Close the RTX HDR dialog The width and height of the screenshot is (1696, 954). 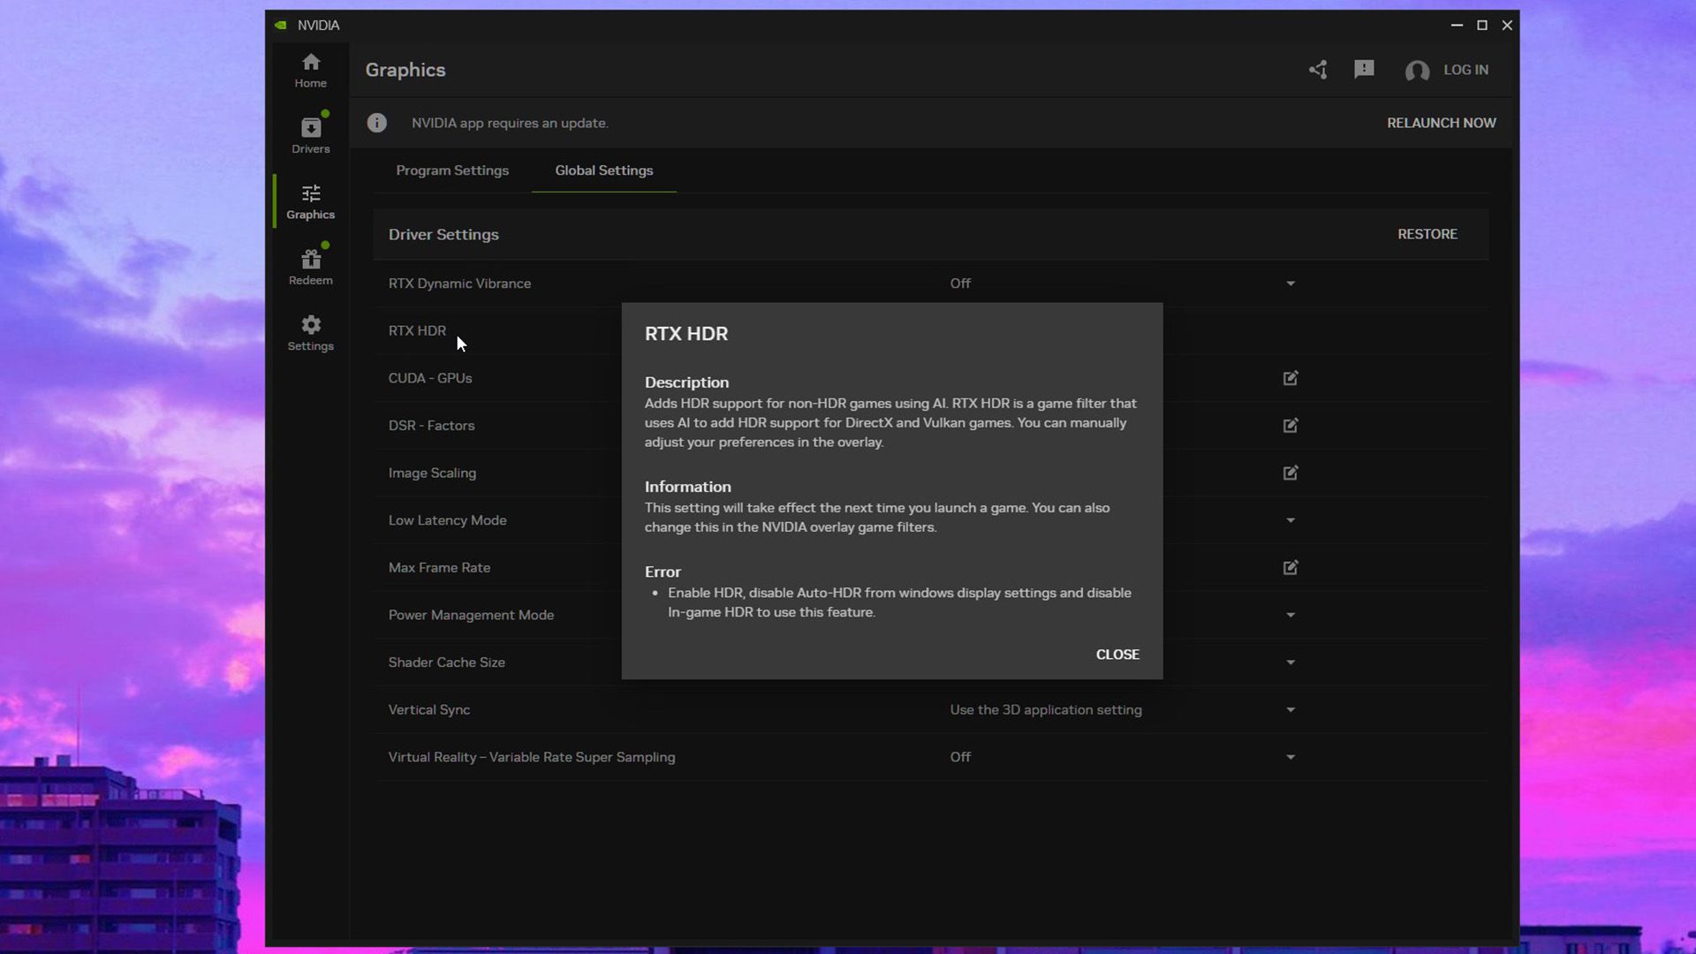[x=1117, y=655]
